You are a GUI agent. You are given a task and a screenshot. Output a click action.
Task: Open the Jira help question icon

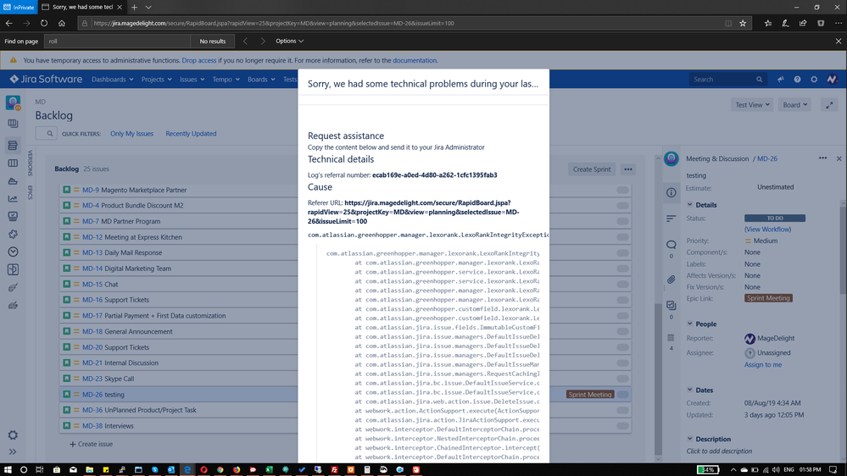[797, 80]
